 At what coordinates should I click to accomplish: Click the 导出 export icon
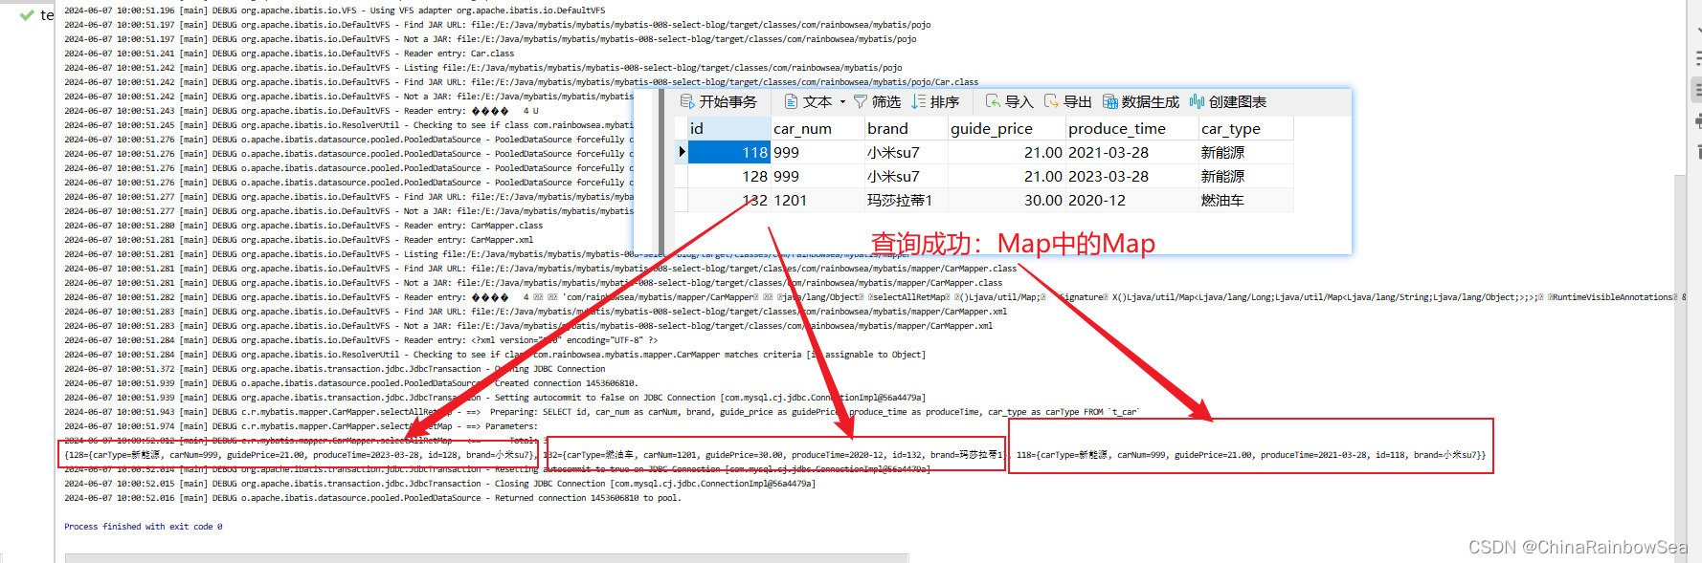pos(1052,101)
